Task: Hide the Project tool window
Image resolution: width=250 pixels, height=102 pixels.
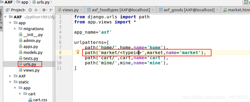Action: [x=51, y=10]
